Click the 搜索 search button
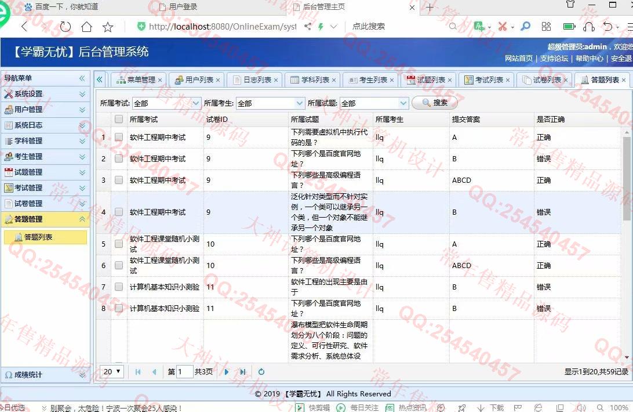Image resolution: width=633 pixels, height=412 pixels. [x=435, y=103]
